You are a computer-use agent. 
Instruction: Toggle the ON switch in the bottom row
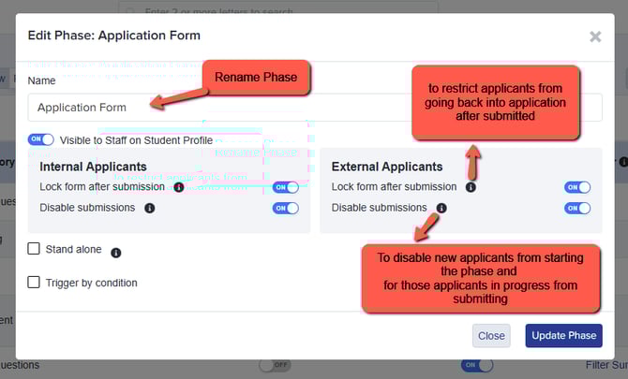tap(474, 366)
